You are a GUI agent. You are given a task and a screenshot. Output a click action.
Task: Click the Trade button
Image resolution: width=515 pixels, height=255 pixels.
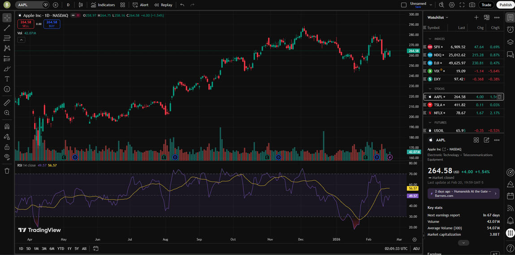point(486,5)
